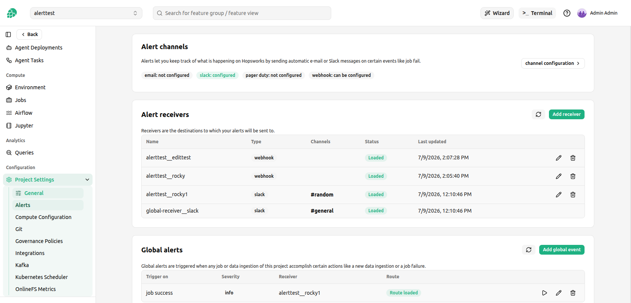The width and height of the screenshot is (631, 303).
Task: Open Agent Tasks in sidebar
Action: point(29,60)
